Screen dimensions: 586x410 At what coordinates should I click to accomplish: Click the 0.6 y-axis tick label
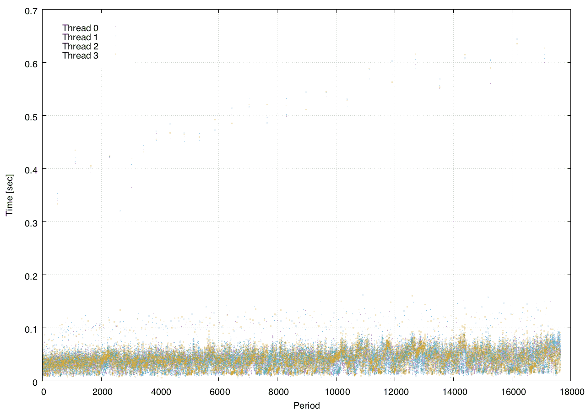(31, 63)
